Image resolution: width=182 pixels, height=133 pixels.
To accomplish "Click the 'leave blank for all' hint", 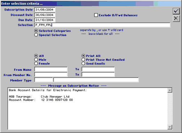I will (101, 34).
